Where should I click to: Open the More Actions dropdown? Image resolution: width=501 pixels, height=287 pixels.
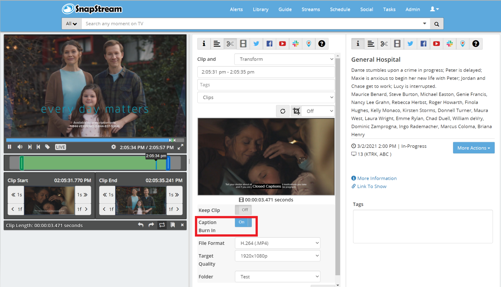coord(474,148)
